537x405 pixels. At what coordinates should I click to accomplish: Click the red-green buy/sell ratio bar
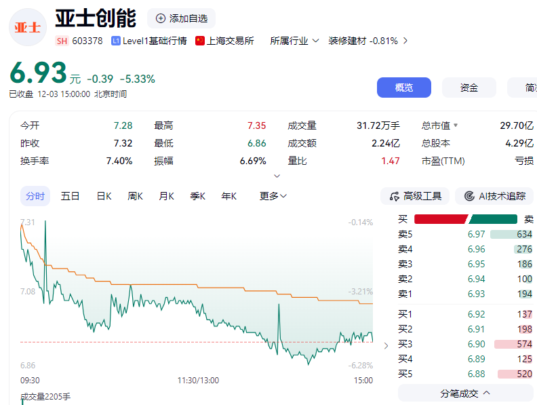point(466,218)
